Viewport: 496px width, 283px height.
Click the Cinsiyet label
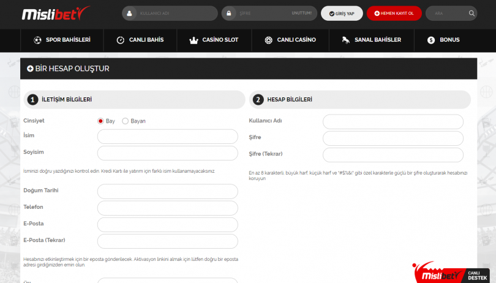tap(34, 121)
